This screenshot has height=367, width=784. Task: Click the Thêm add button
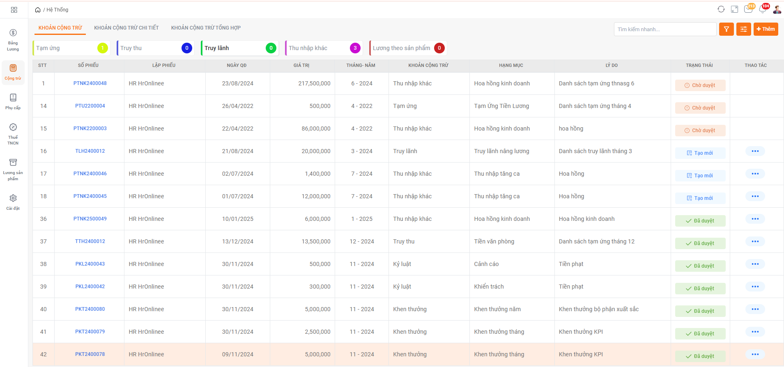coord(766,29)
